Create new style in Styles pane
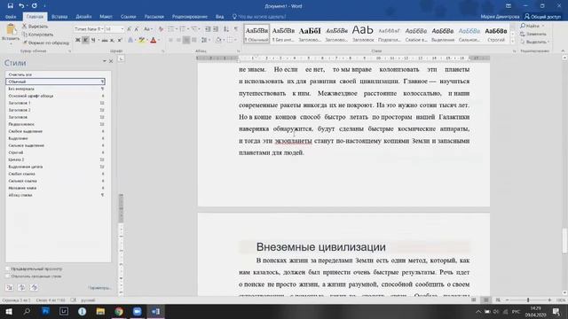 pos(10,287)
